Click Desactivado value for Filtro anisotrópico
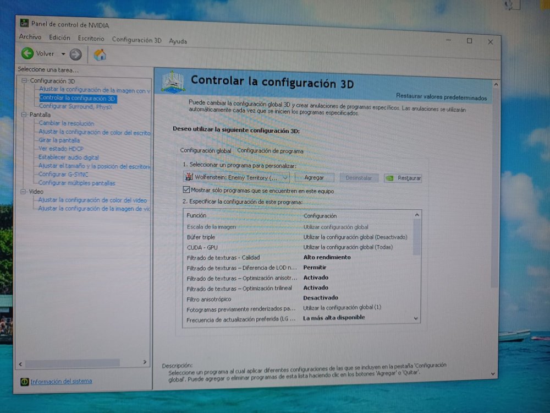 pyautogui.click(x=321, y=297)
